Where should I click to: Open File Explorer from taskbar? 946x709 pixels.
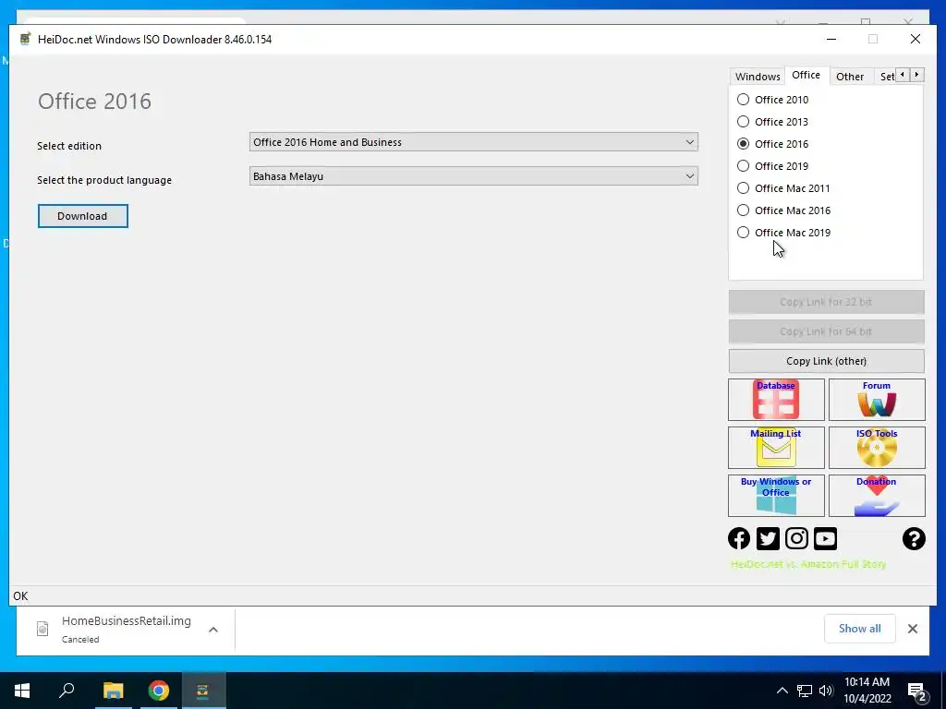click(x=113, y=691)
